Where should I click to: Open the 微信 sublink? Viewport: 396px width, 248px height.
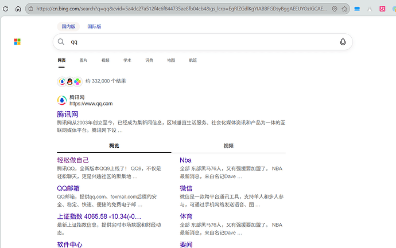186,188
